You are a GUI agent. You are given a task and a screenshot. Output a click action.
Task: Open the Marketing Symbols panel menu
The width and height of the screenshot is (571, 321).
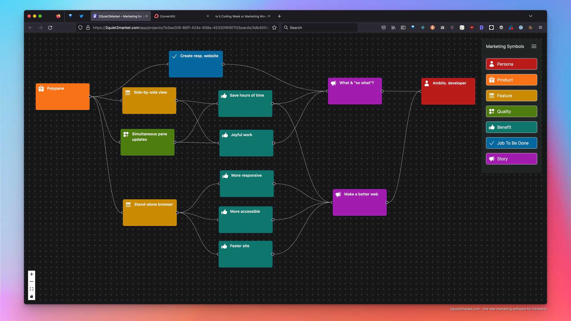(534, 46)
